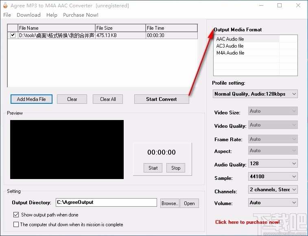This screenshot has height=236, width=308.
Task: Click the Start Convert button
Action: 162,99
